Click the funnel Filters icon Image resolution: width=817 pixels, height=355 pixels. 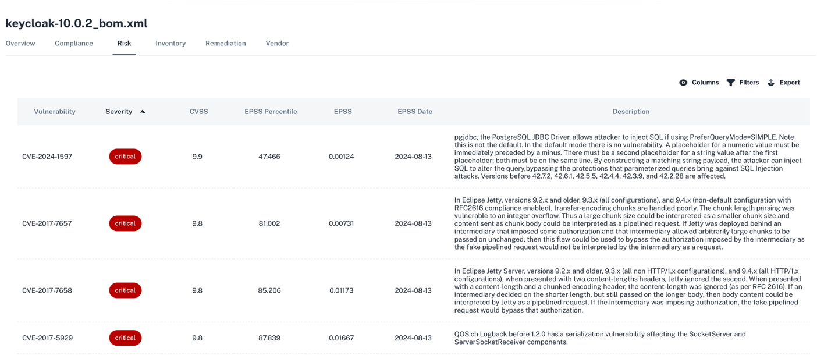pyautogui.click(x=730, y=83)
